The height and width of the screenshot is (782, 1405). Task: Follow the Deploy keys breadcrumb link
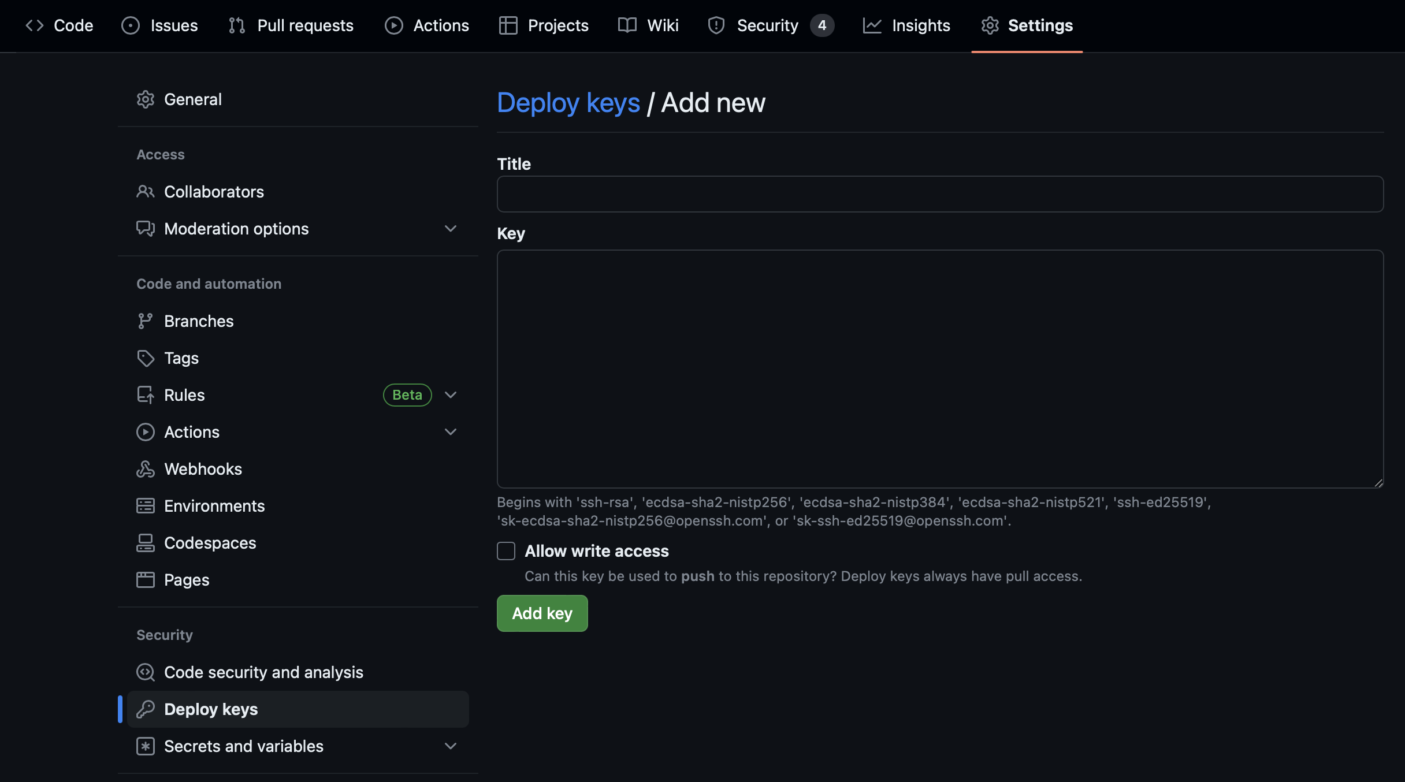pos(568,103)
